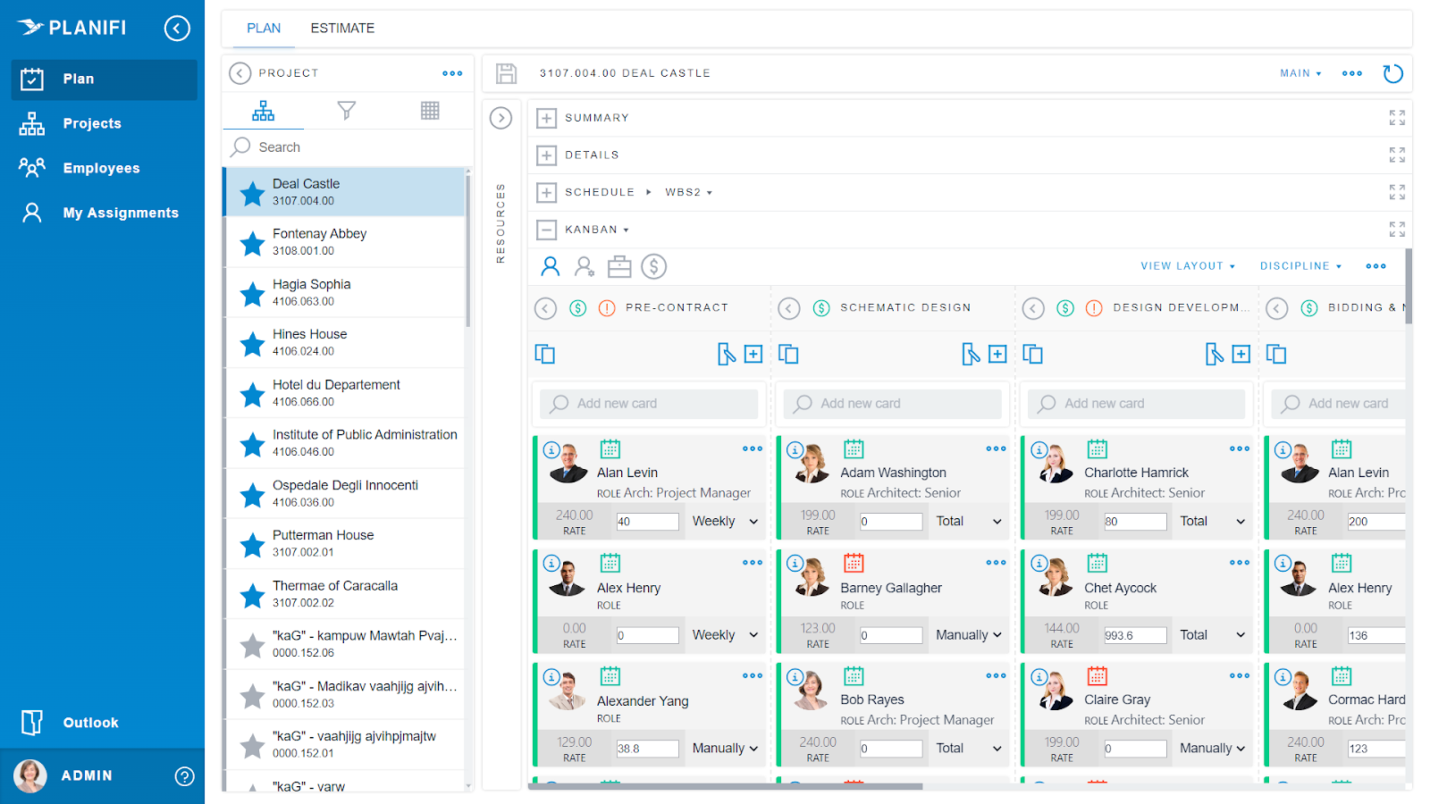Refresh data using the circular arrow icon

1392,73
